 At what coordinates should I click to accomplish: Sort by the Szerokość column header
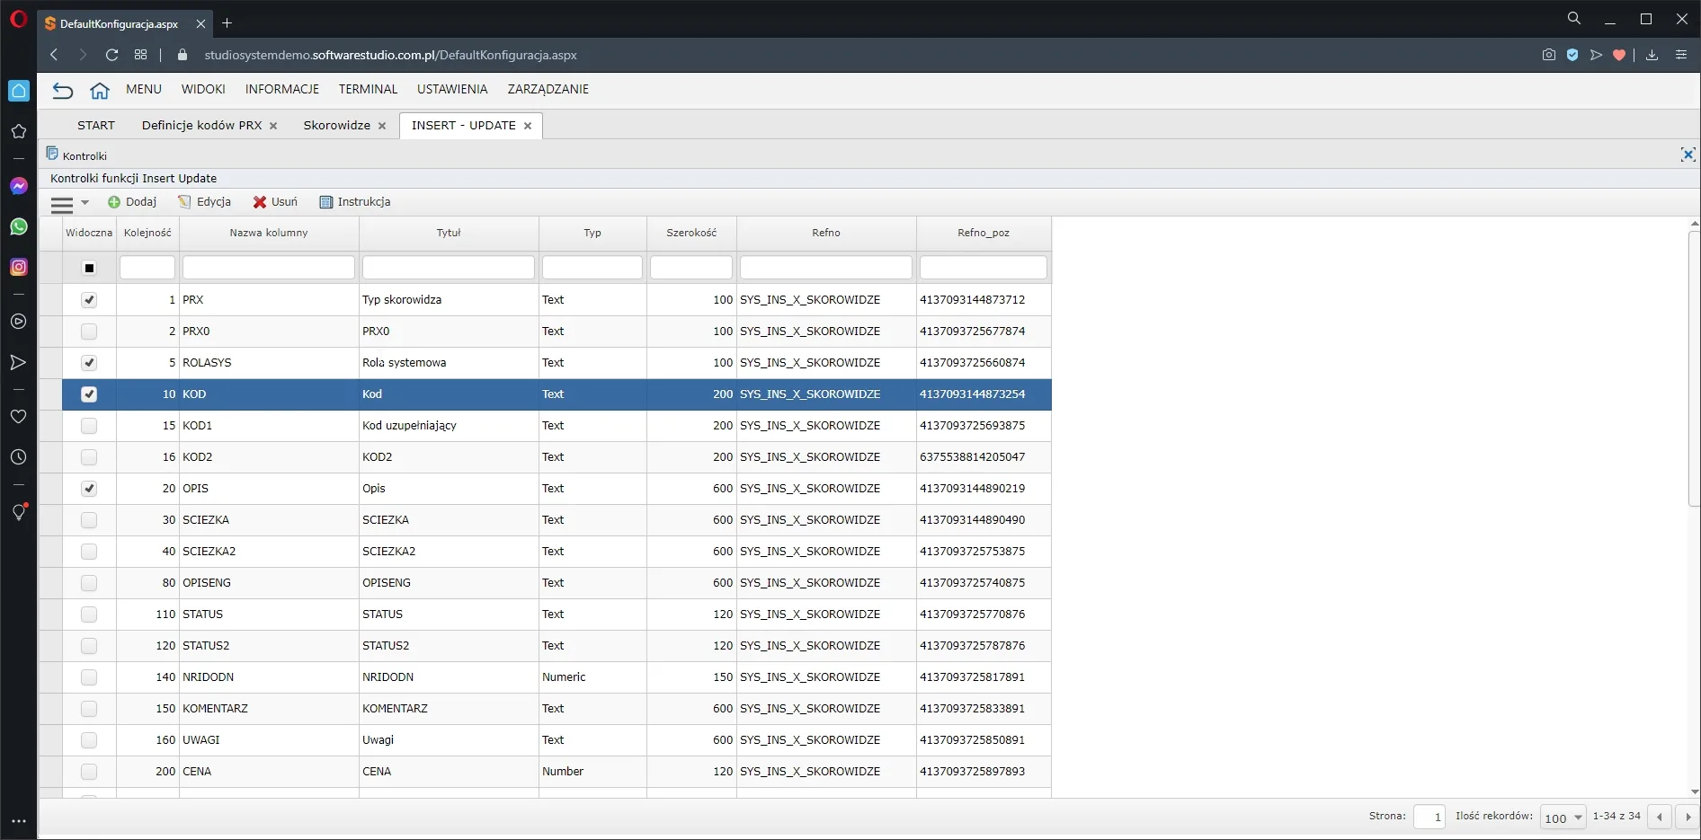pyautogui.click(x=691, y=233)
